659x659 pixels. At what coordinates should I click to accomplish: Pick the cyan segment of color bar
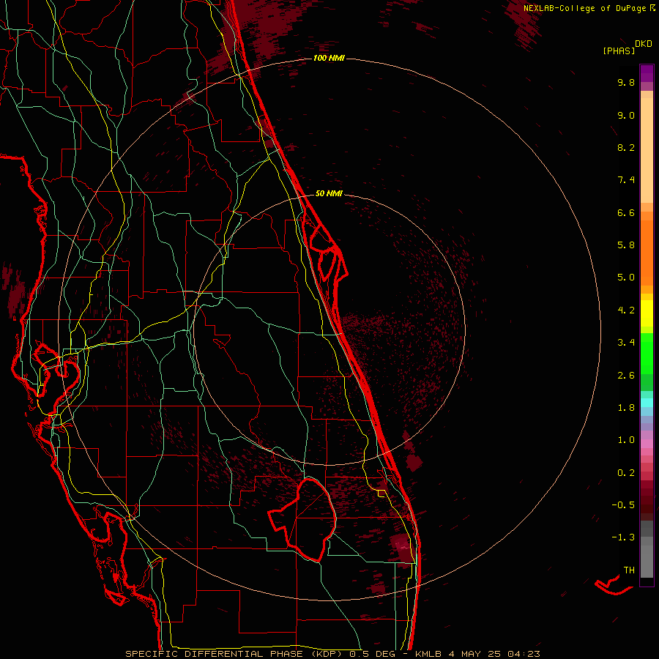click(x=647, y=403)
